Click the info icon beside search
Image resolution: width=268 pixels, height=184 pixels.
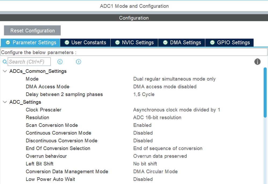pos(257,62)
